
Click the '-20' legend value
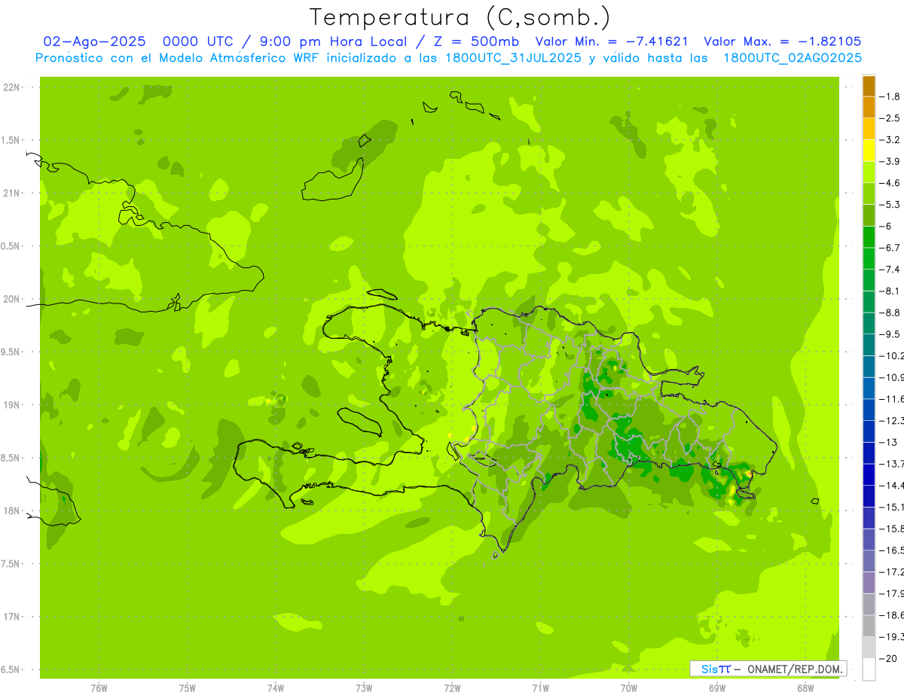[887, 658]
